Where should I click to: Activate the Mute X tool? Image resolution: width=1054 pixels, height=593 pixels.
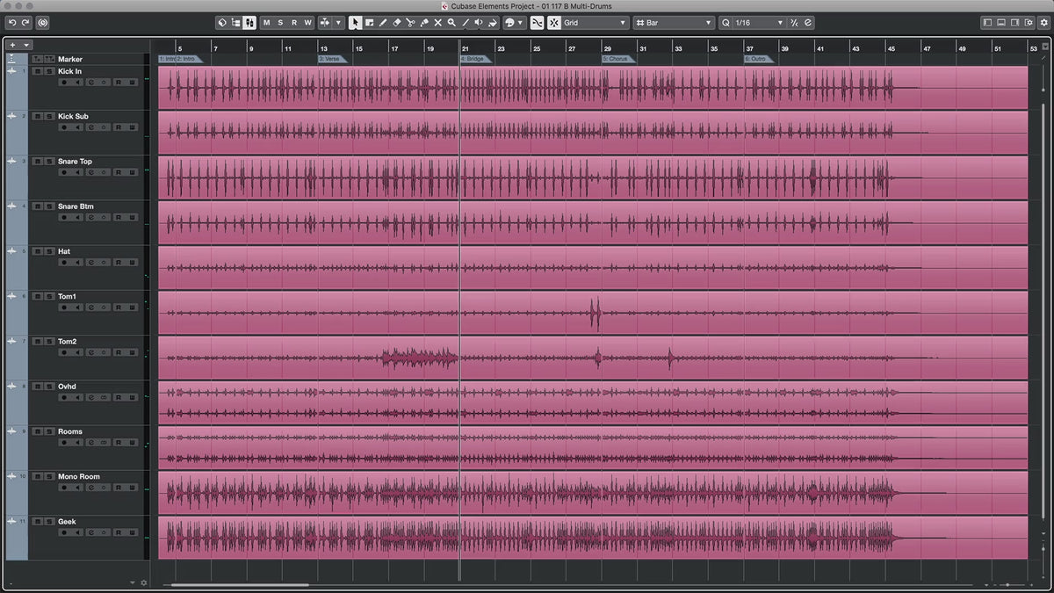coord(437,23)
